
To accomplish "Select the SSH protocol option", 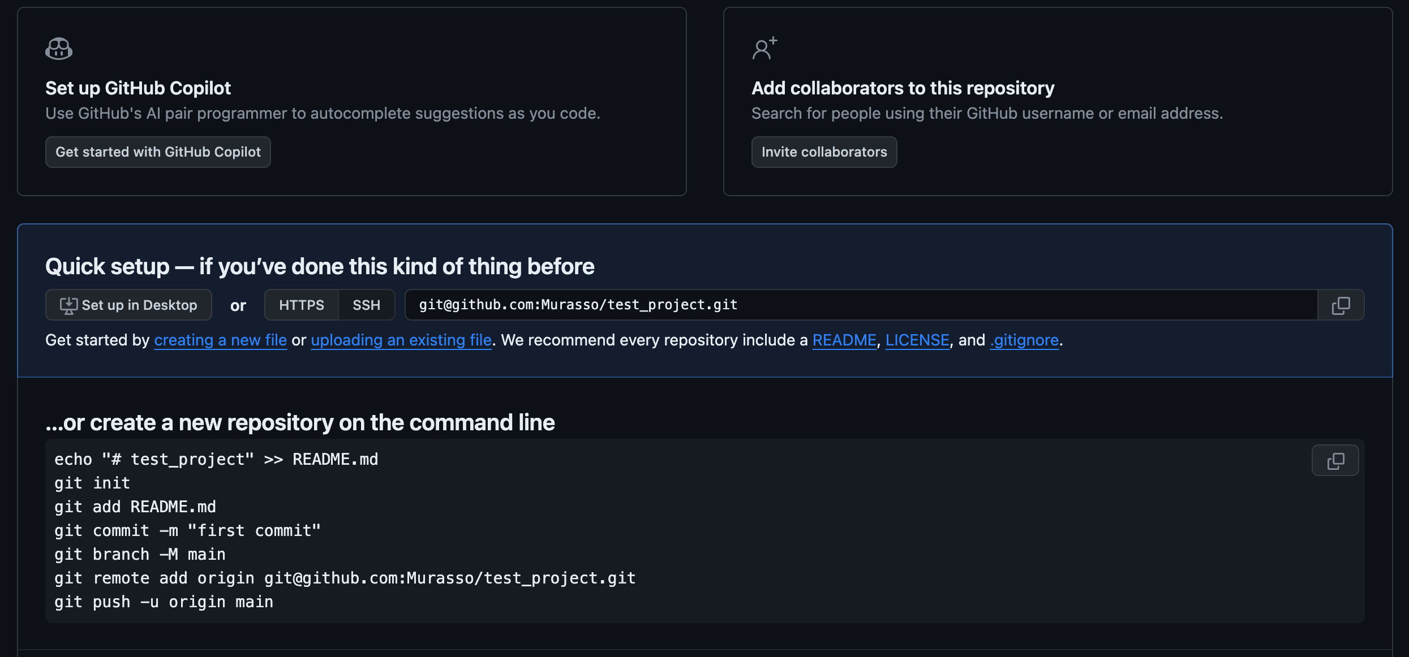I will [x=367, y=305].
